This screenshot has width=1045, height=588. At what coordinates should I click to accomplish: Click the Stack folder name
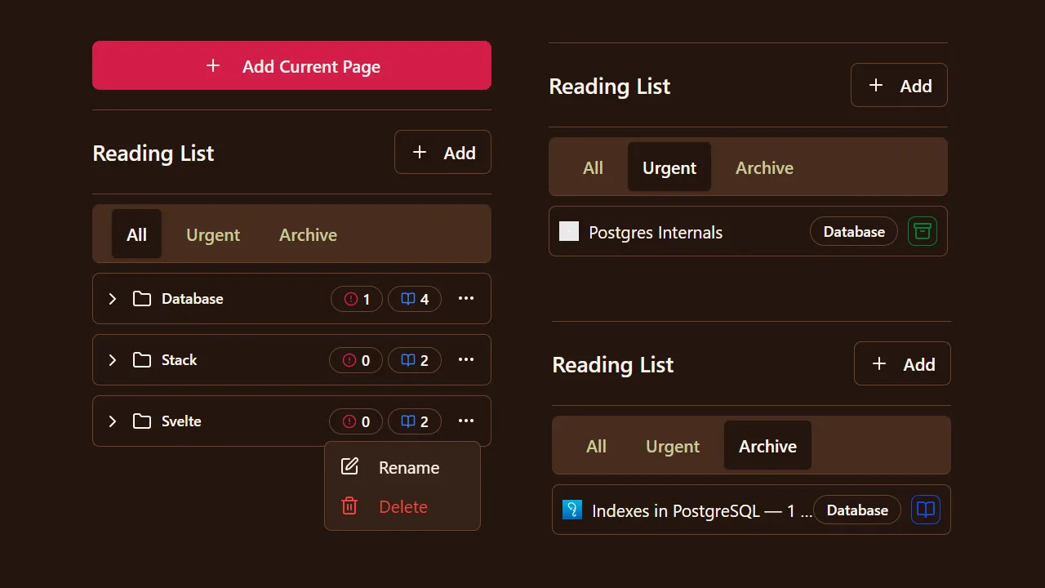[x=180, y=360]
